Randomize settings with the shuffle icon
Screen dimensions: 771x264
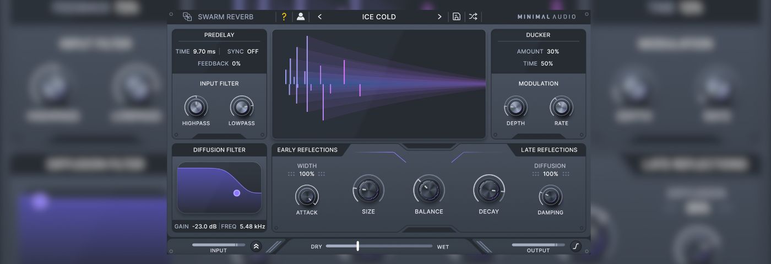click(473, 17)
